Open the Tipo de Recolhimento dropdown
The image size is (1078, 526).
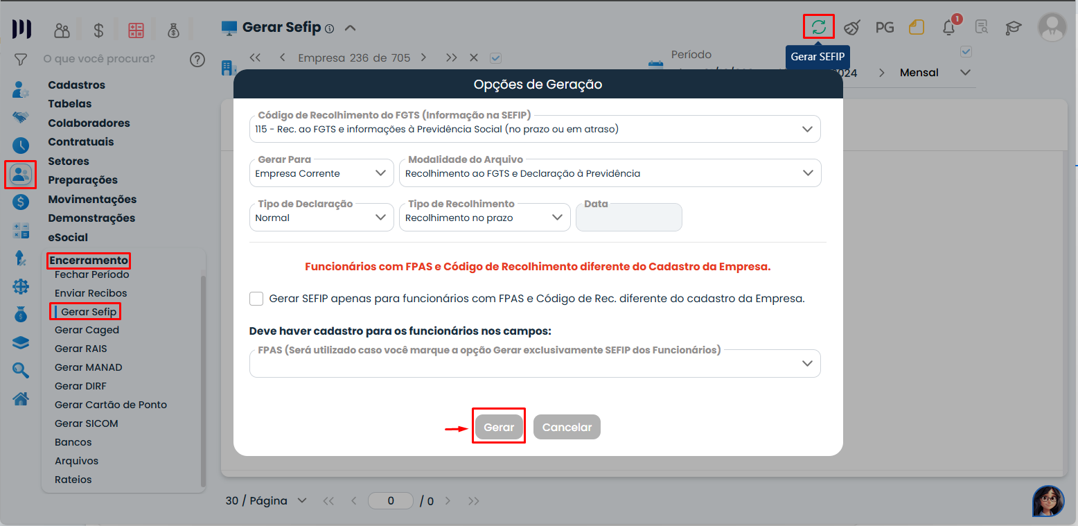point(485,218)
